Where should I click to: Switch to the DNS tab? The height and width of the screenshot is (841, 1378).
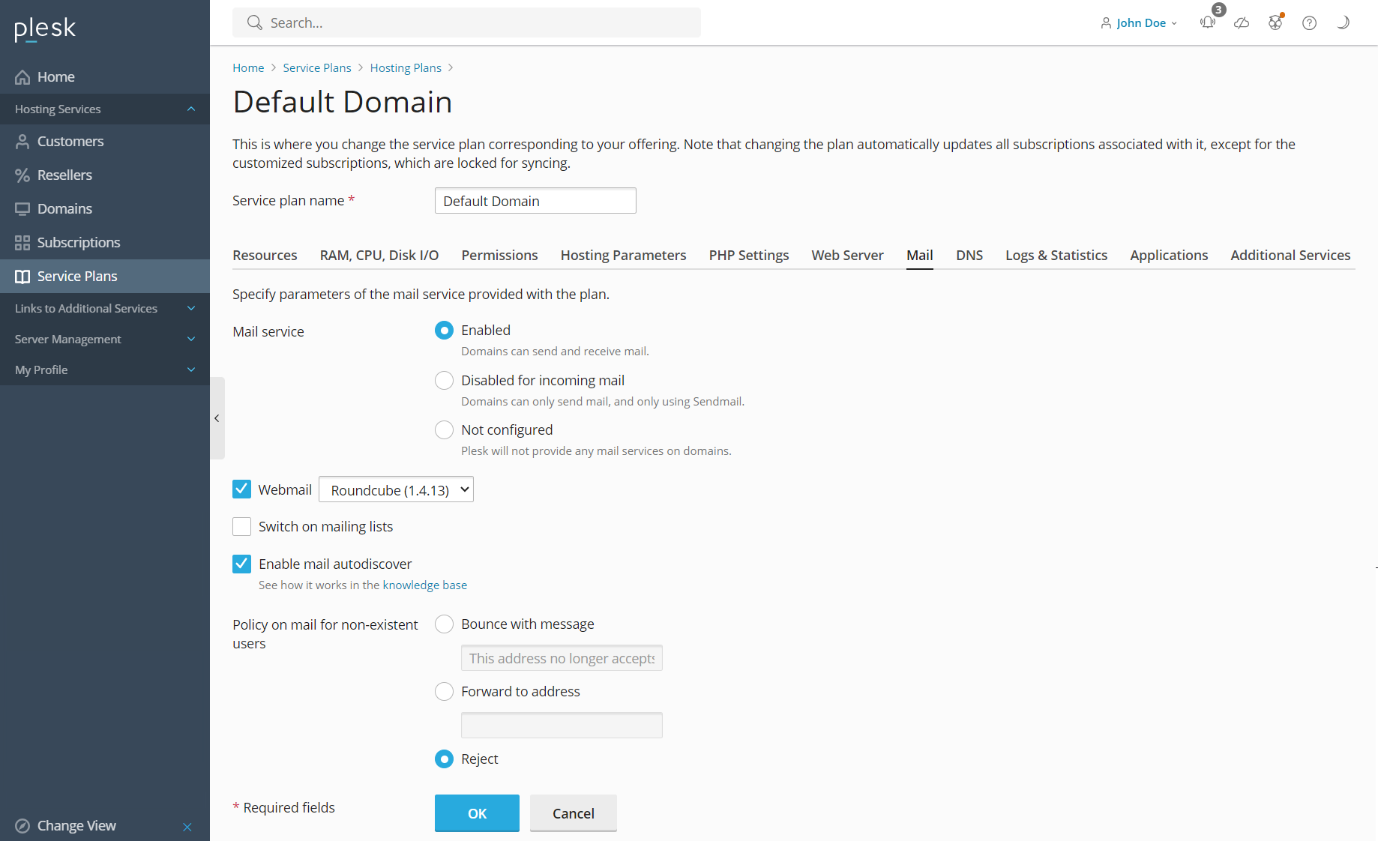coord(969,255)
